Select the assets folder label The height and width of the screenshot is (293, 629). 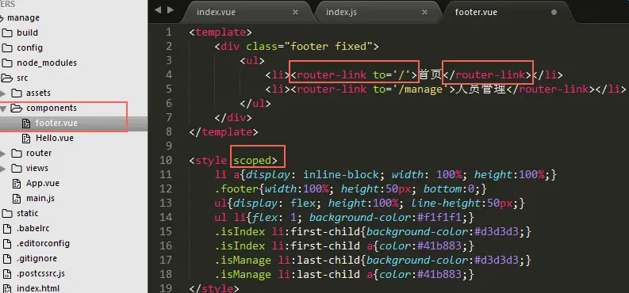coord(39,93)
